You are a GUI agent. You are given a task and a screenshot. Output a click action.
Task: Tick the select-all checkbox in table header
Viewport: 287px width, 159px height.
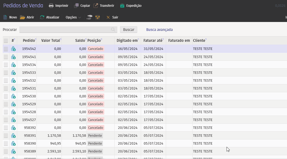pos(6,41)
